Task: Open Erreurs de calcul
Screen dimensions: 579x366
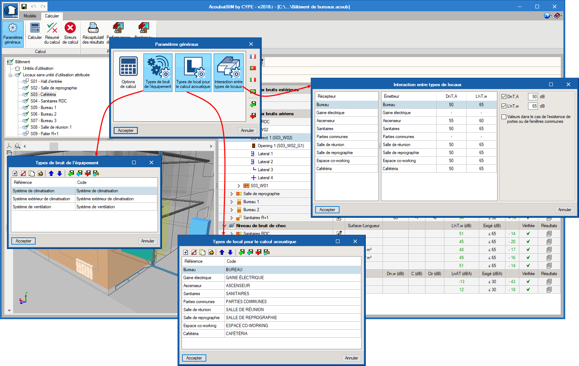Action: pos(70,33)
